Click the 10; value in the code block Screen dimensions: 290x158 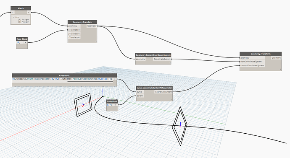coord(18,43)
